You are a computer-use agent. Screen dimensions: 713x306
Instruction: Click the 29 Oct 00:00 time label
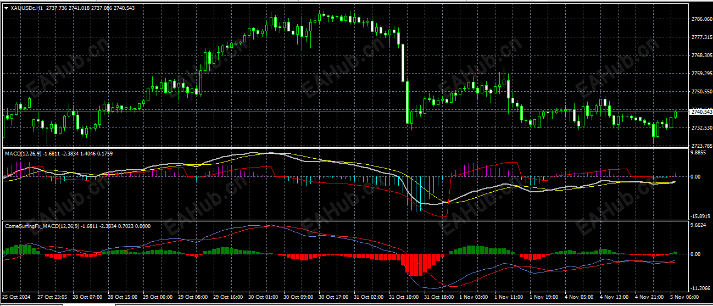tap(157, 297)
